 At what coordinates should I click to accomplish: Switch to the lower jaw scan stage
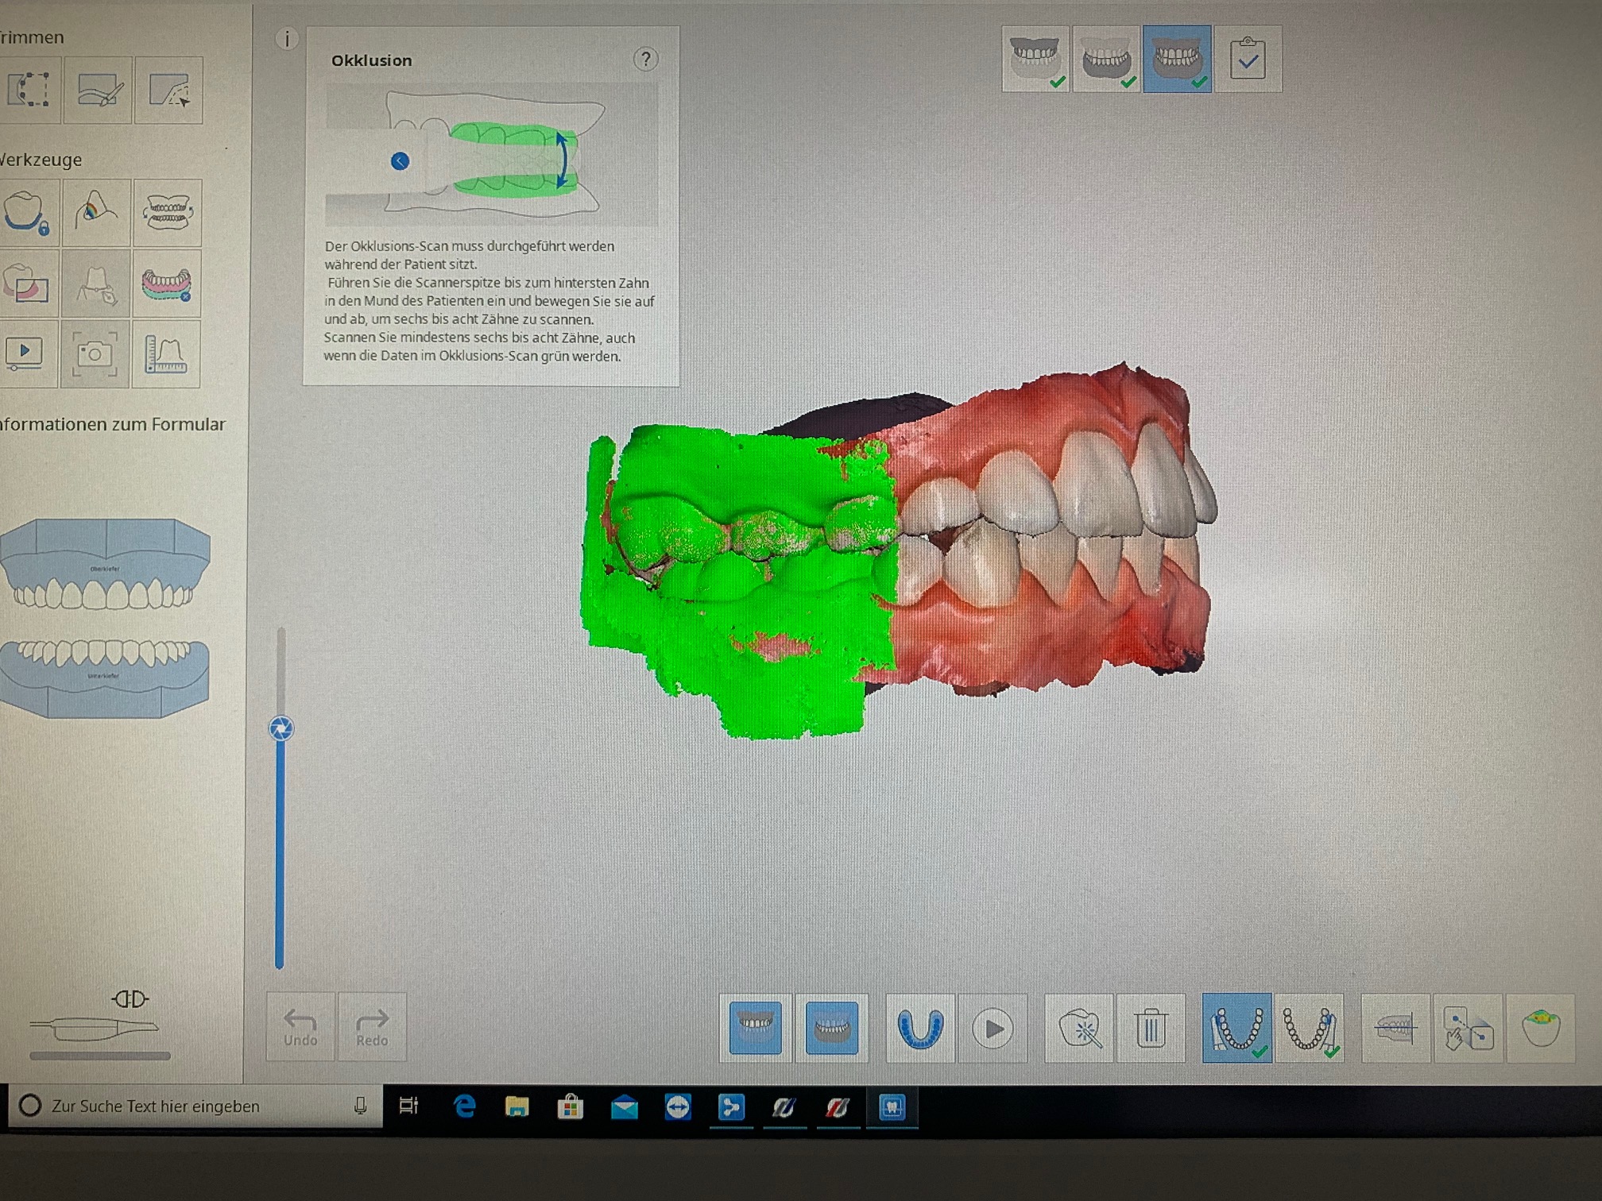(1106, 59)
